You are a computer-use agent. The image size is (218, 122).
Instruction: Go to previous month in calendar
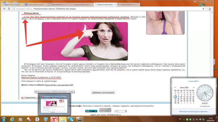pos(175,88)
